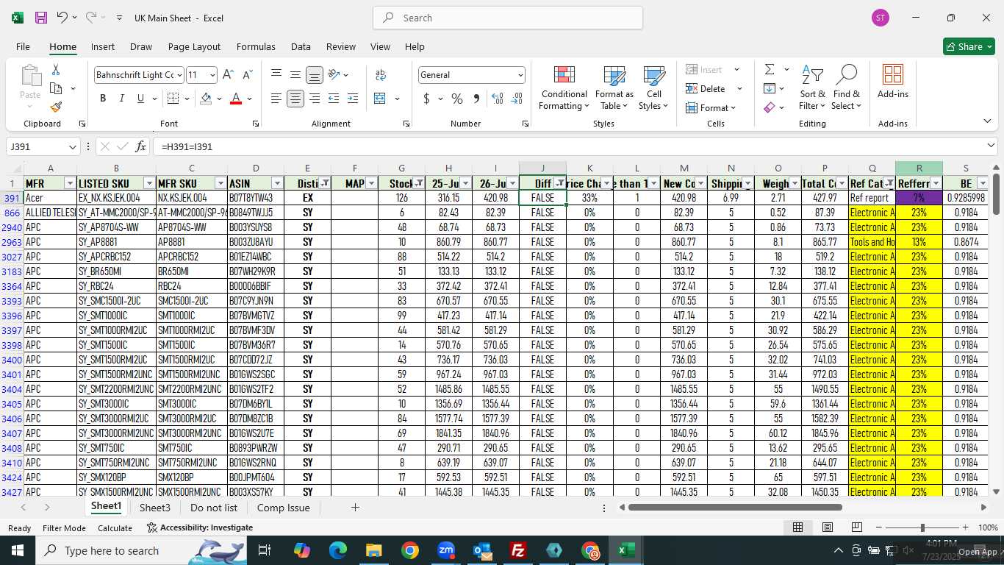The height and width of the screenshot is (565, 1004).
Task: Click the zoom slider handle
Action: coord(922,527)
